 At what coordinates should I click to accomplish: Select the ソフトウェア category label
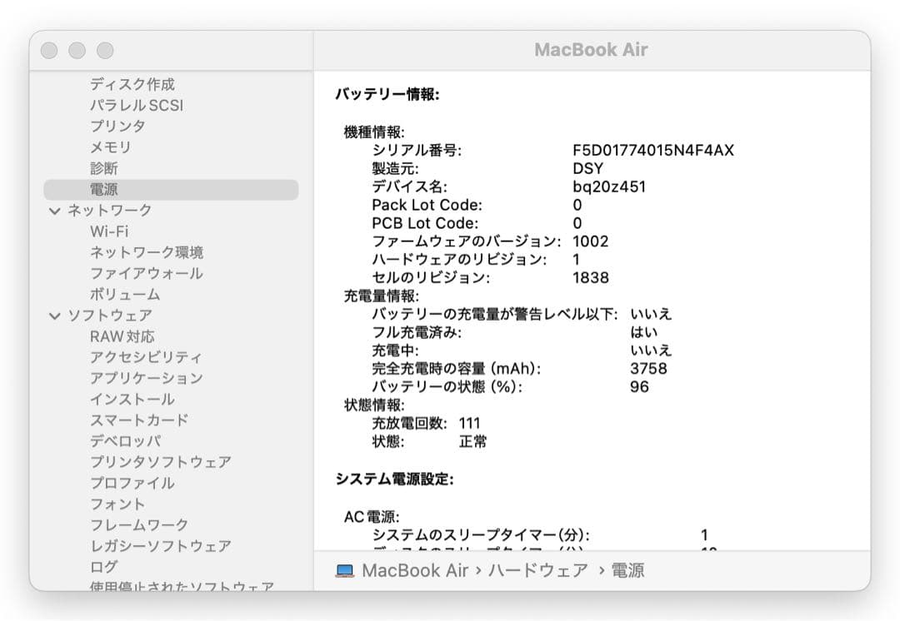pos(110,315)
